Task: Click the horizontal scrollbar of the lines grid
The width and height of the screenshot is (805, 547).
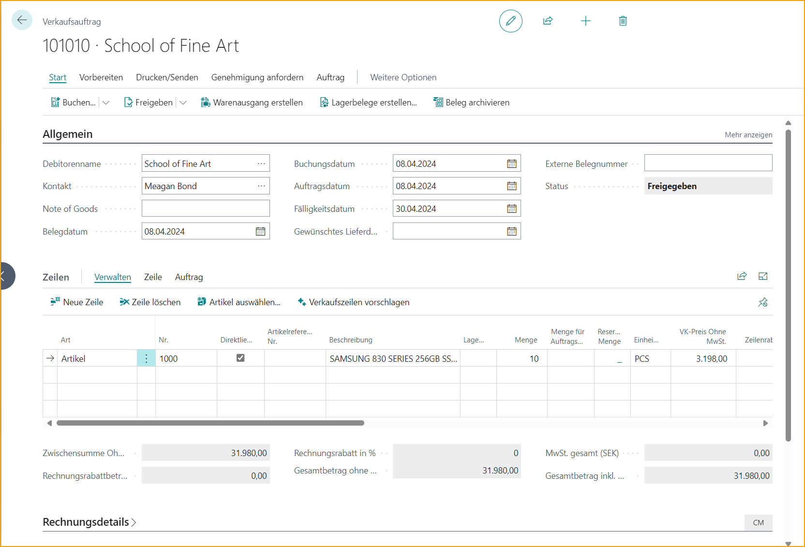Action: coord(210,423)
